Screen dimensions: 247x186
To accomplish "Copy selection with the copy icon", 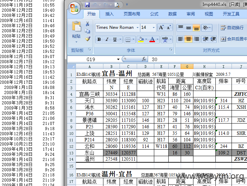I will (87, 31).
